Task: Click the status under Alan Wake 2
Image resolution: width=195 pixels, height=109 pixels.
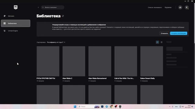Action: coord(66,81)
